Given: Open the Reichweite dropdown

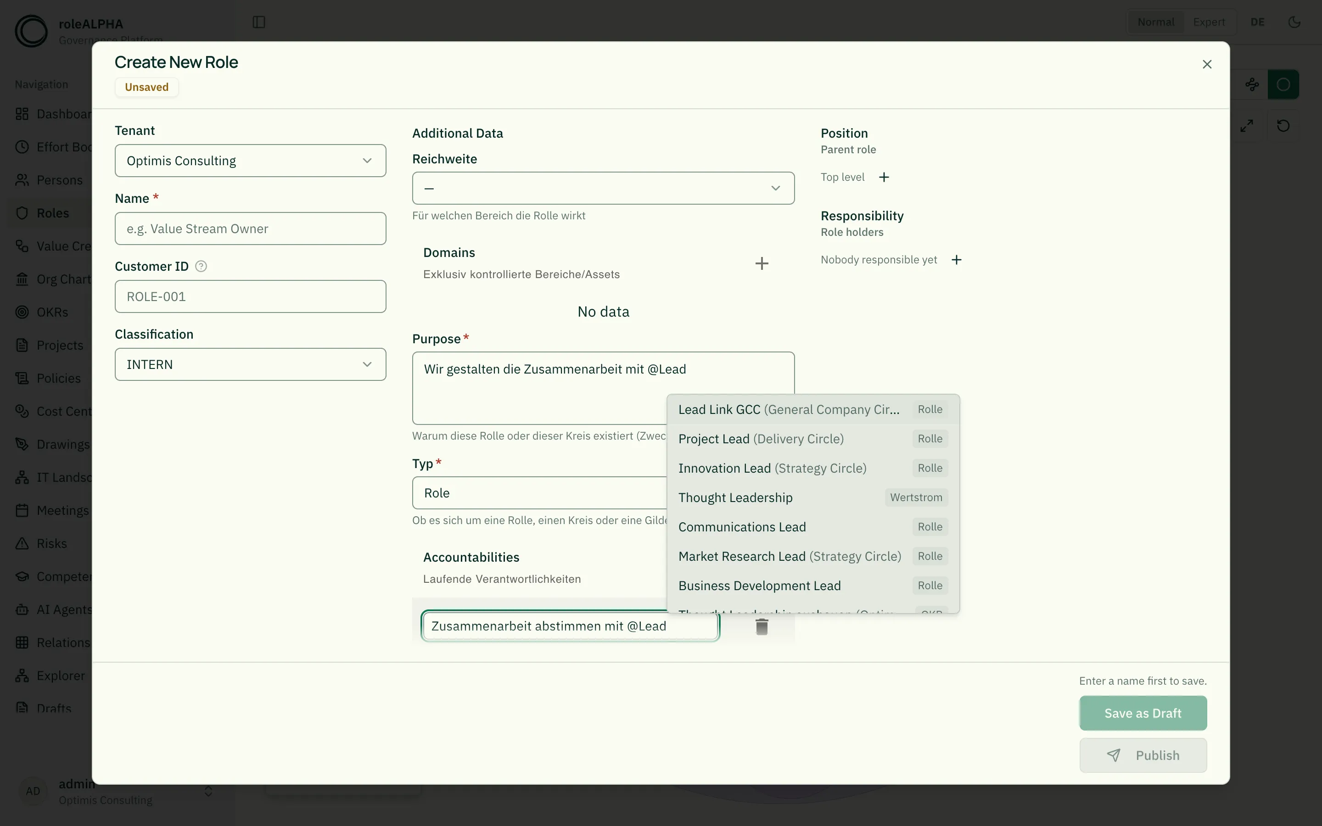Looking at the screenshot, I should (x=603, y=188).
